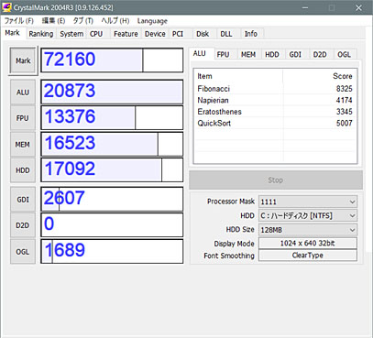373x338 pixels.
Task: Start the FPU benchmark button
Action: 23,118
